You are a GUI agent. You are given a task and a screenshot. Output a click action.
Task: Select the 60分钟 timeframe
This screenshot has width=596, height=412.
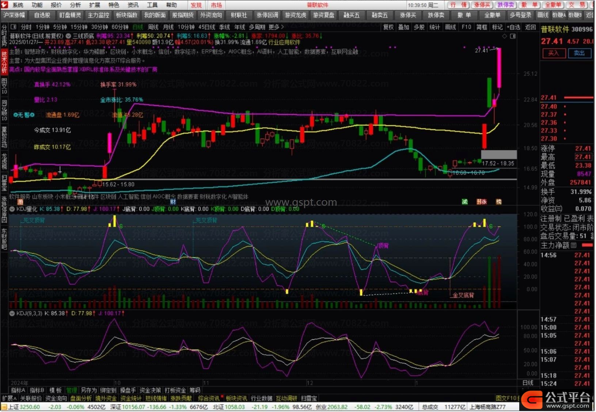coord(120,27)
